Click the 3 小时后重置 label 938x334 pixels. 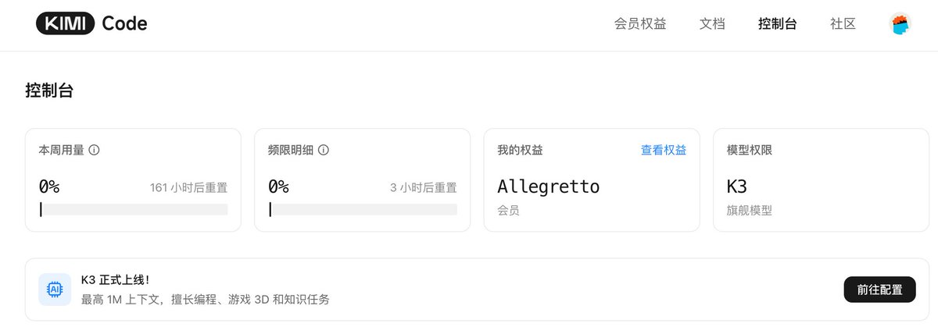pyautogui.click(x=423, y=187)
